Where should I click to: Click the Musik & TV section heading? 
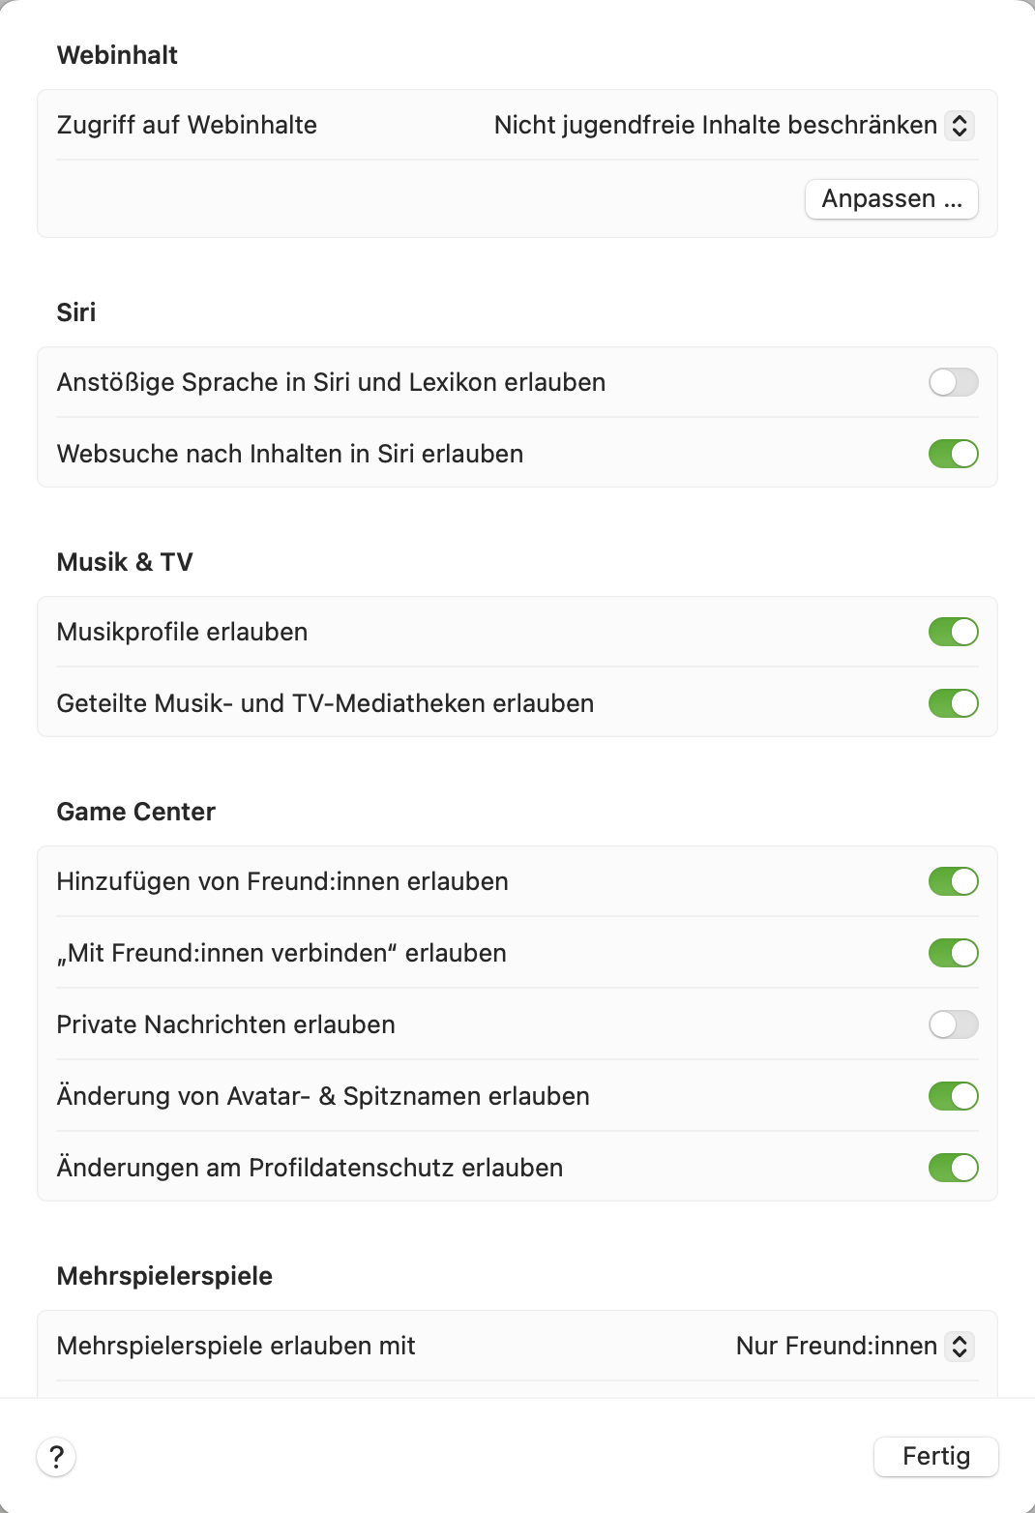(125, 562)
